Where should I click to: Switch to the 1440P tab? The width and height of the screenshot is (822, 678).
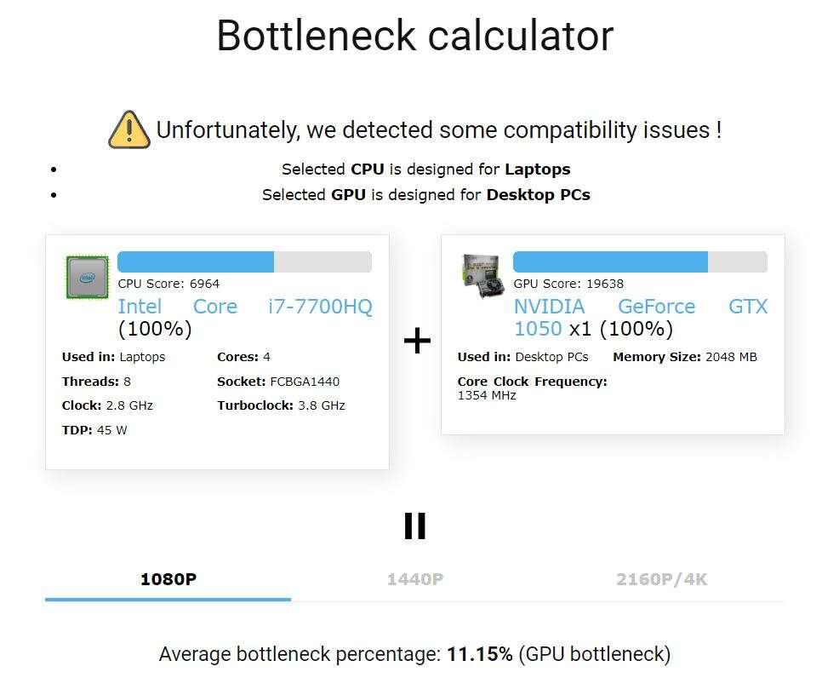414,579
